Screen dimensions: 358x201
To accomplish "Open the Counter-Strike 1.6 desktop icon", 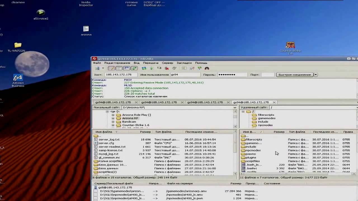I will coord(290,48).
